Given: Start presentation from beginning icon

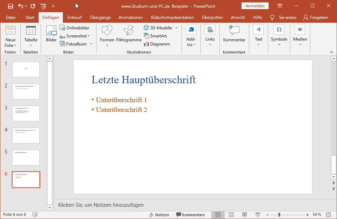Looking at the screenshot, I should pyautogui.click(x=43, y=6).
